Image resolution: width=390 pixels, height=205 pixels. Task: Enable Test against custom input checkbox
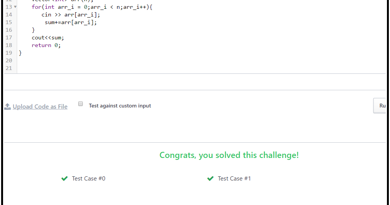pyautogui.click(x=81, y=104)
